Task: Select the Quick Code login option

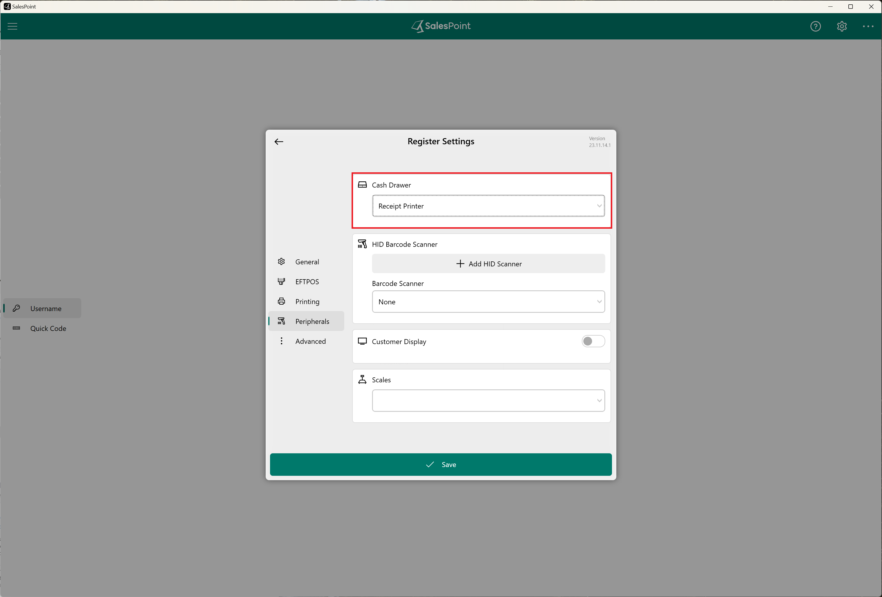Action: click(48, 329)
